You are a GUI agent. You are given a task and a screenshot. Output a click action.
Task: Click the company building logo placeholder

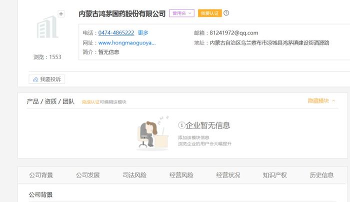[47, 27]
